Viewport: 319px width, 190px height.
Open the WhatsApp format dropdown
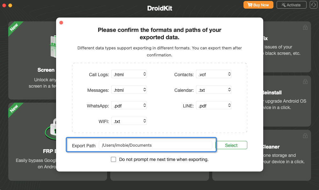pyautogui.click(x=129, y=106)
